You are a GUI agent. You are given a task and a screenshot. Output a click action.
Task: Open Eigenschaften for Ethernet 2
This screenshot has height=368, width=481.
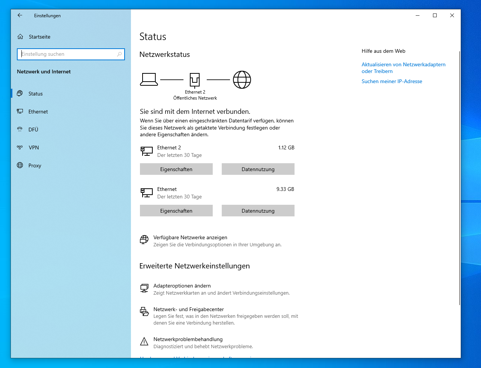click(x=176, y=169)
